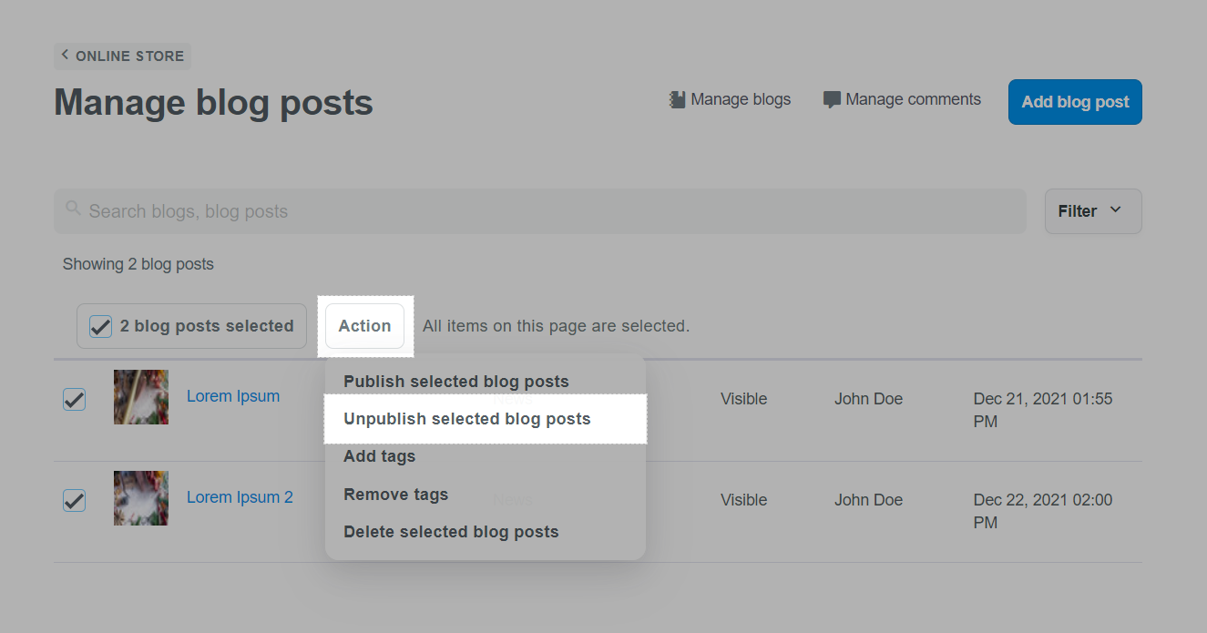The width and height of the screenshot is (1207, 633).
Task: Click the Search blogs, blog posts field
Action: click(540, 211)
